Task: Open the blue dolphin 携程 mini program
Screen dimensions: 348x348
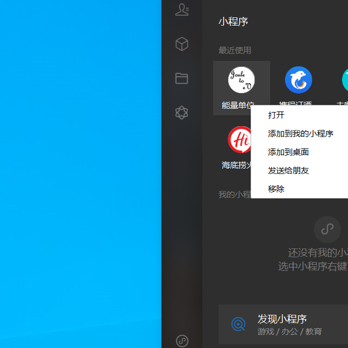Action: click(299, 80)
